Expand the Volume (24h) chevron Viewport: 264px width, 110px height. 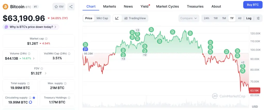[x=34, y=58]
